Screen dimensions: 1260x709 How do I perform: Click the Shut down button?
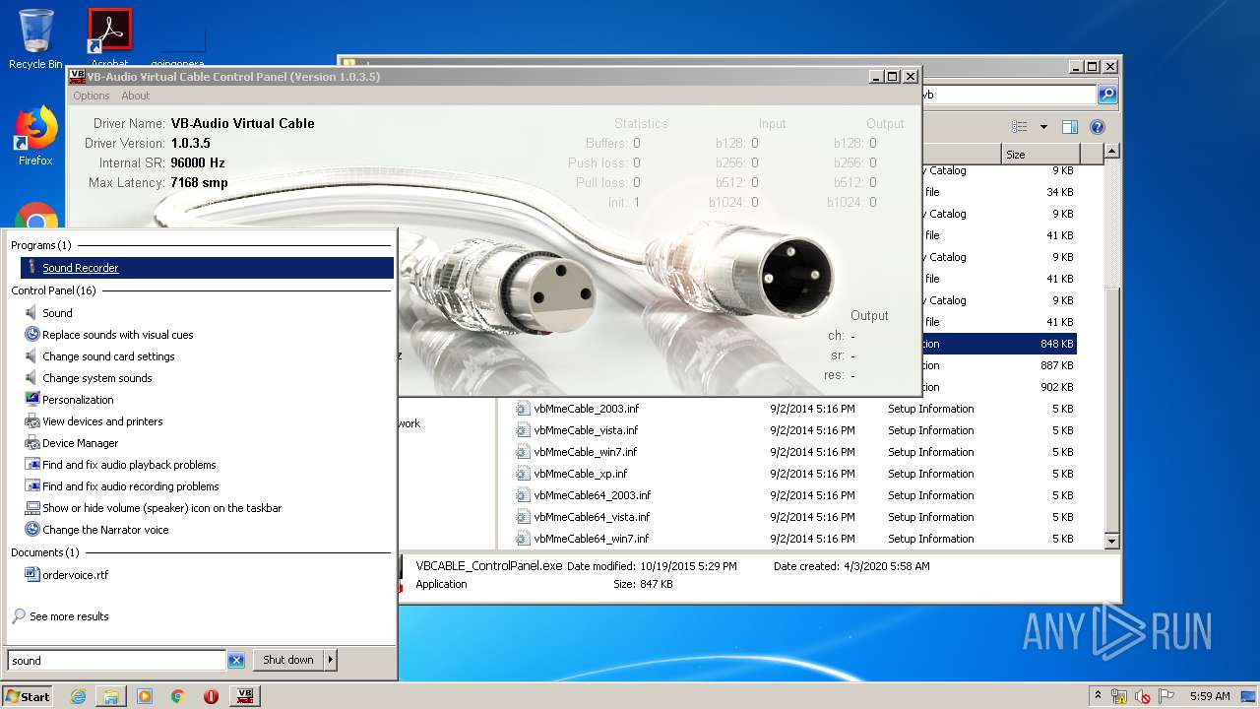tap(288, 660)
